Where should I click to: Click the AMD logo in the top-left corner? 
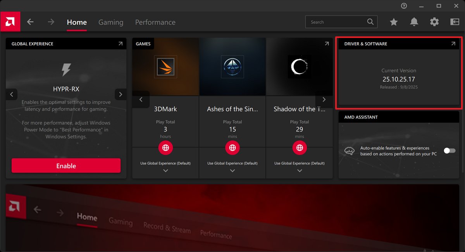(x=10, y=21)
